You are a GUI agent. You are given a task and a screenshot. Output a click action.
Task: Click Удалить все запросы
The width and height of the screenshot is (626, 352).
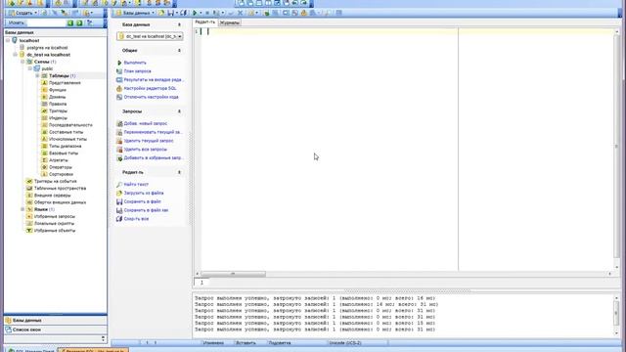[x=146, y=150]
